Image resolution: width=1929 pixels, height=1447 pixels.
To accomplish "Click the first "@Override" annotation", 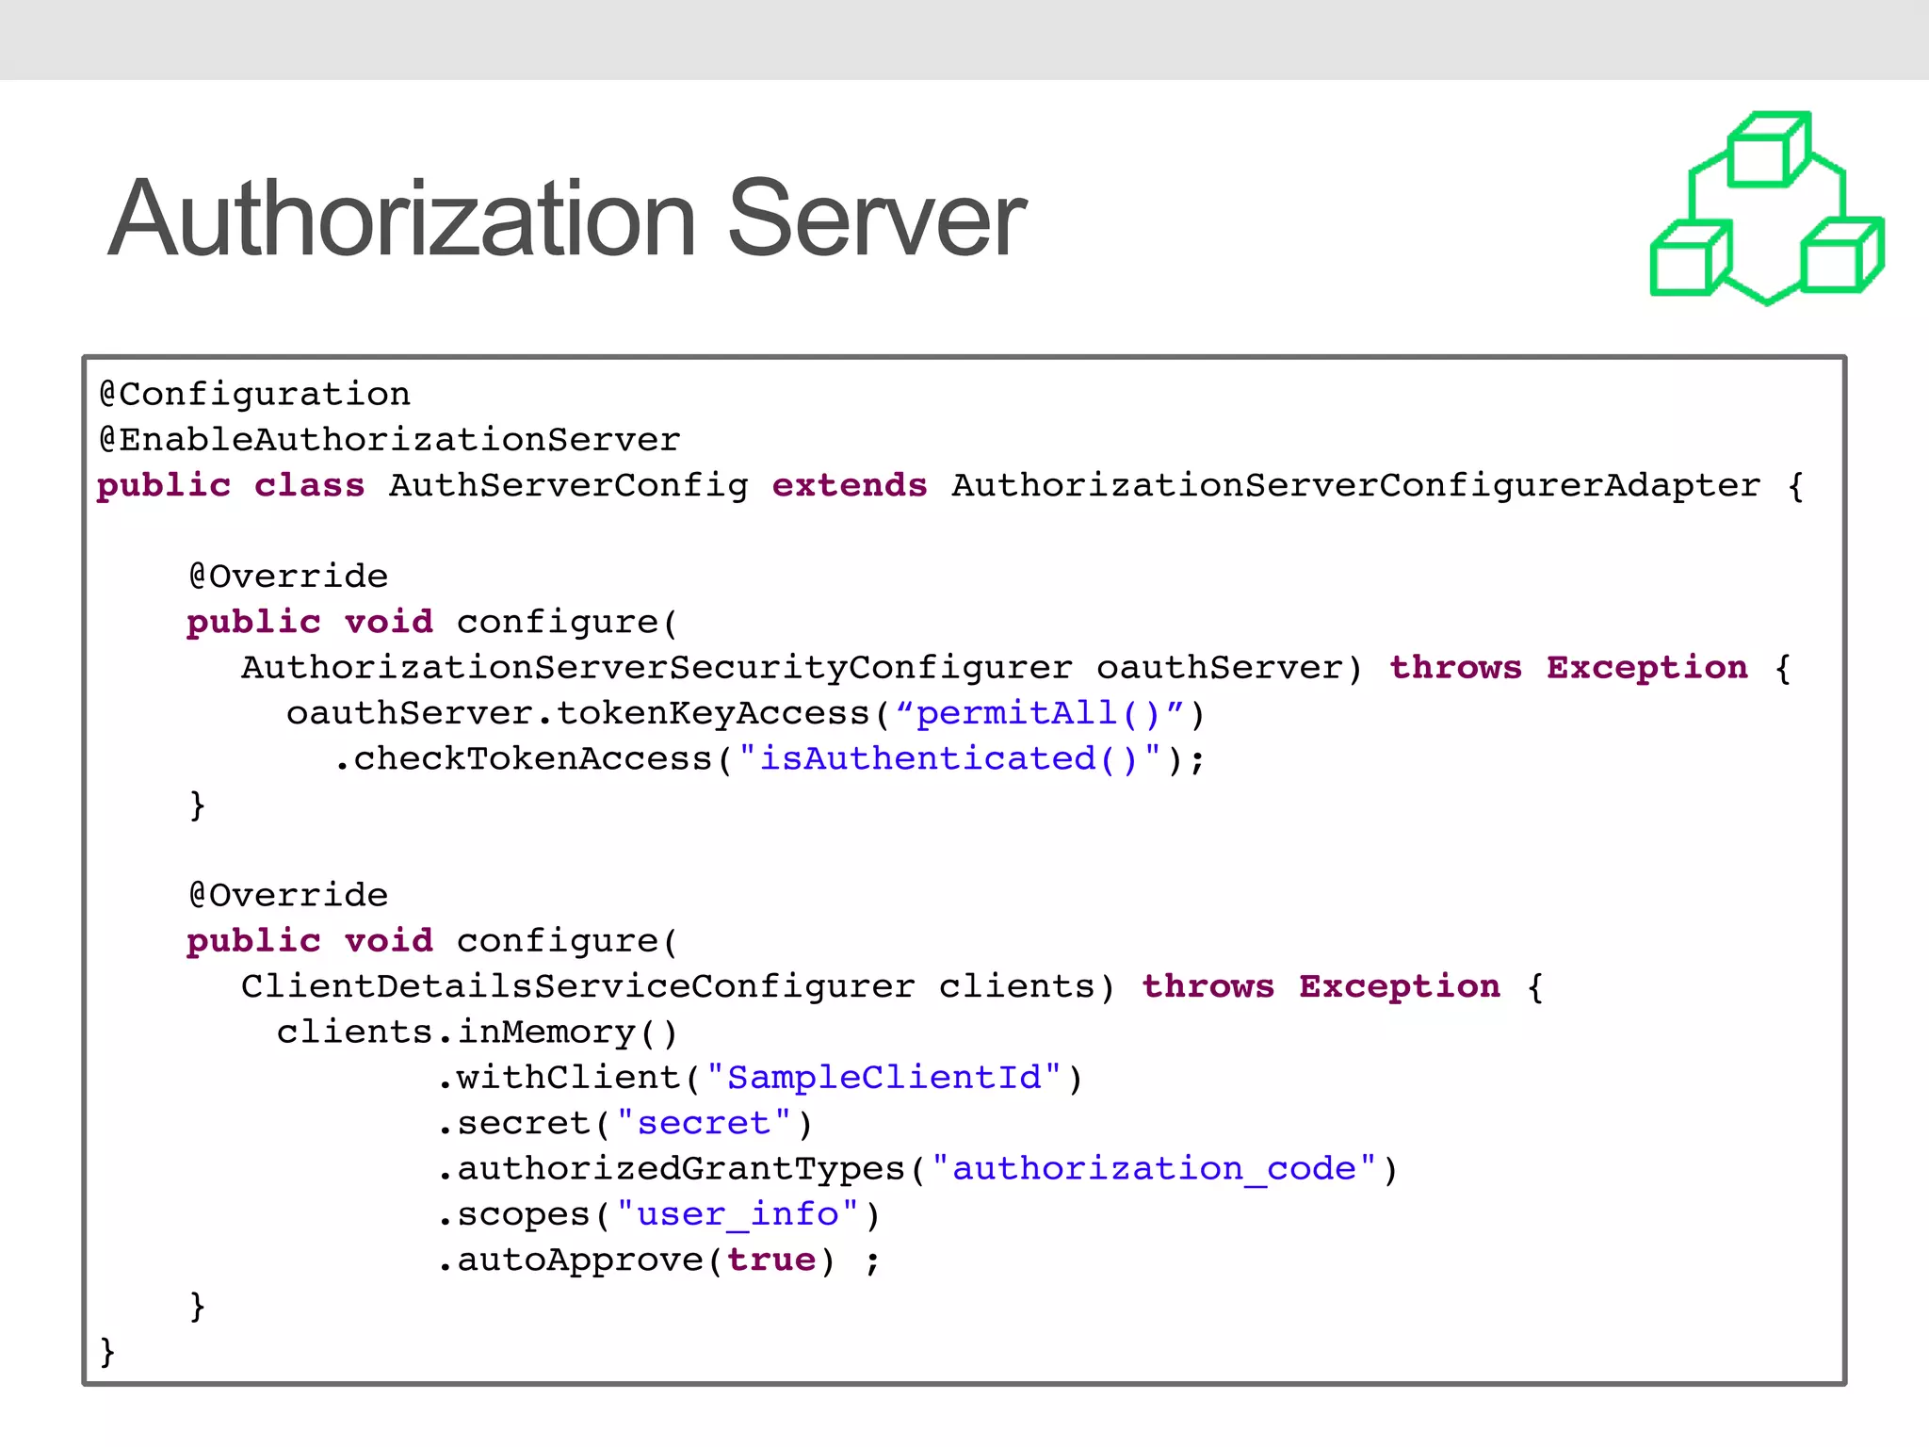I will (x=288, y=576).
